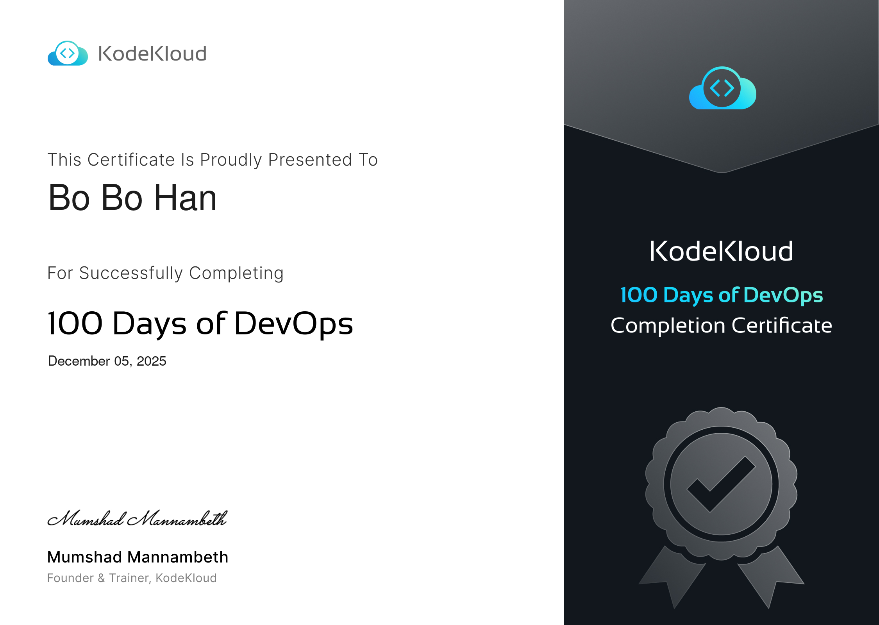This screenshot has width=879, height=625.
Task: Click the gray KodeKloud wordmark at top-left
Action: pos(152,54)
